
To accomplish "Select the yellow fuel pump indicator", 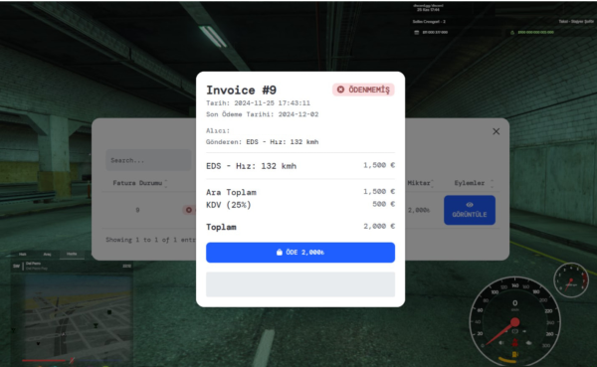I will (514, 354).
